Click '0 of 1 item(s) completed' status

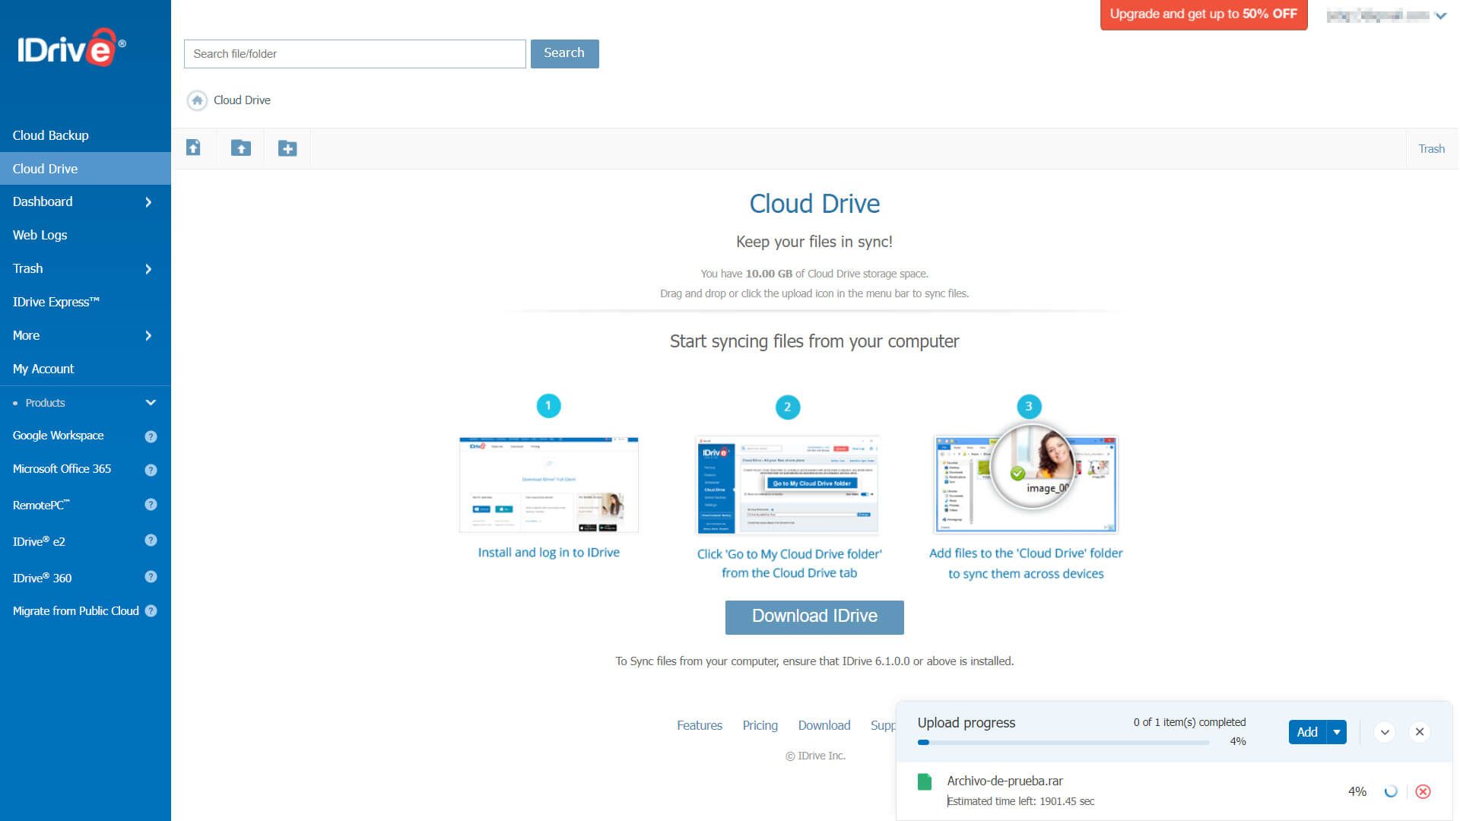[1189, 722]
